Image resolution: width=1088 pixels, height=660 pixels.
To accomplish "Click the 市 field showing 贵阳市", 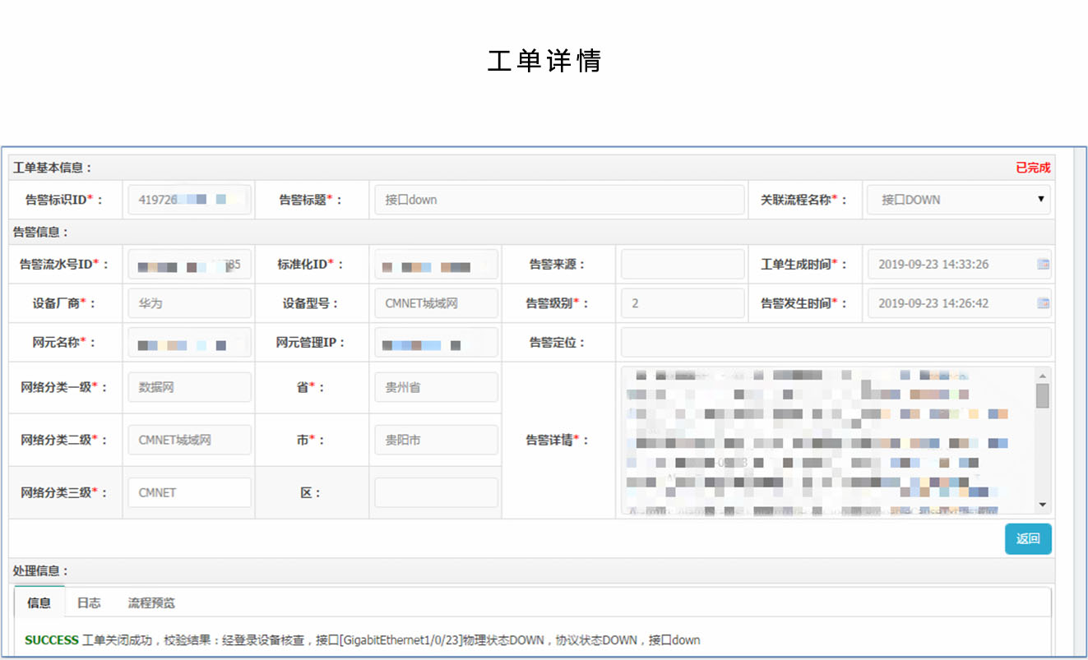I will (436, 440).
